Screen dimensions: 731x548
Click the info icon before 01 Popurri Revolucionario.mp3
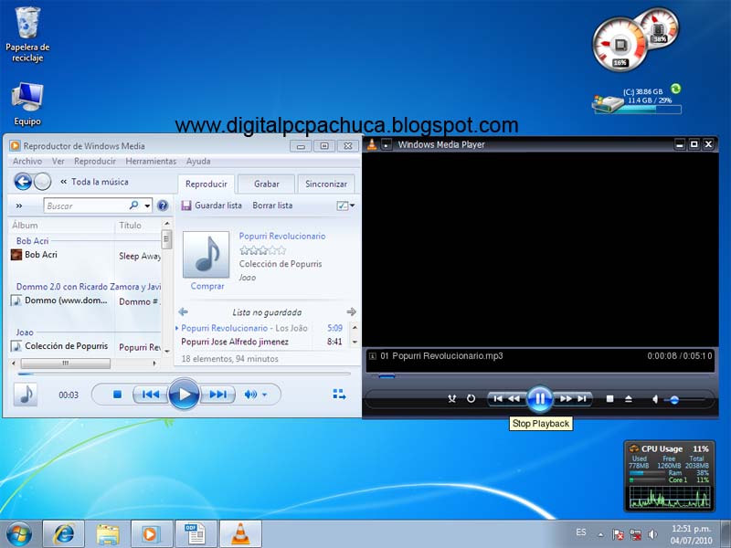373,356
